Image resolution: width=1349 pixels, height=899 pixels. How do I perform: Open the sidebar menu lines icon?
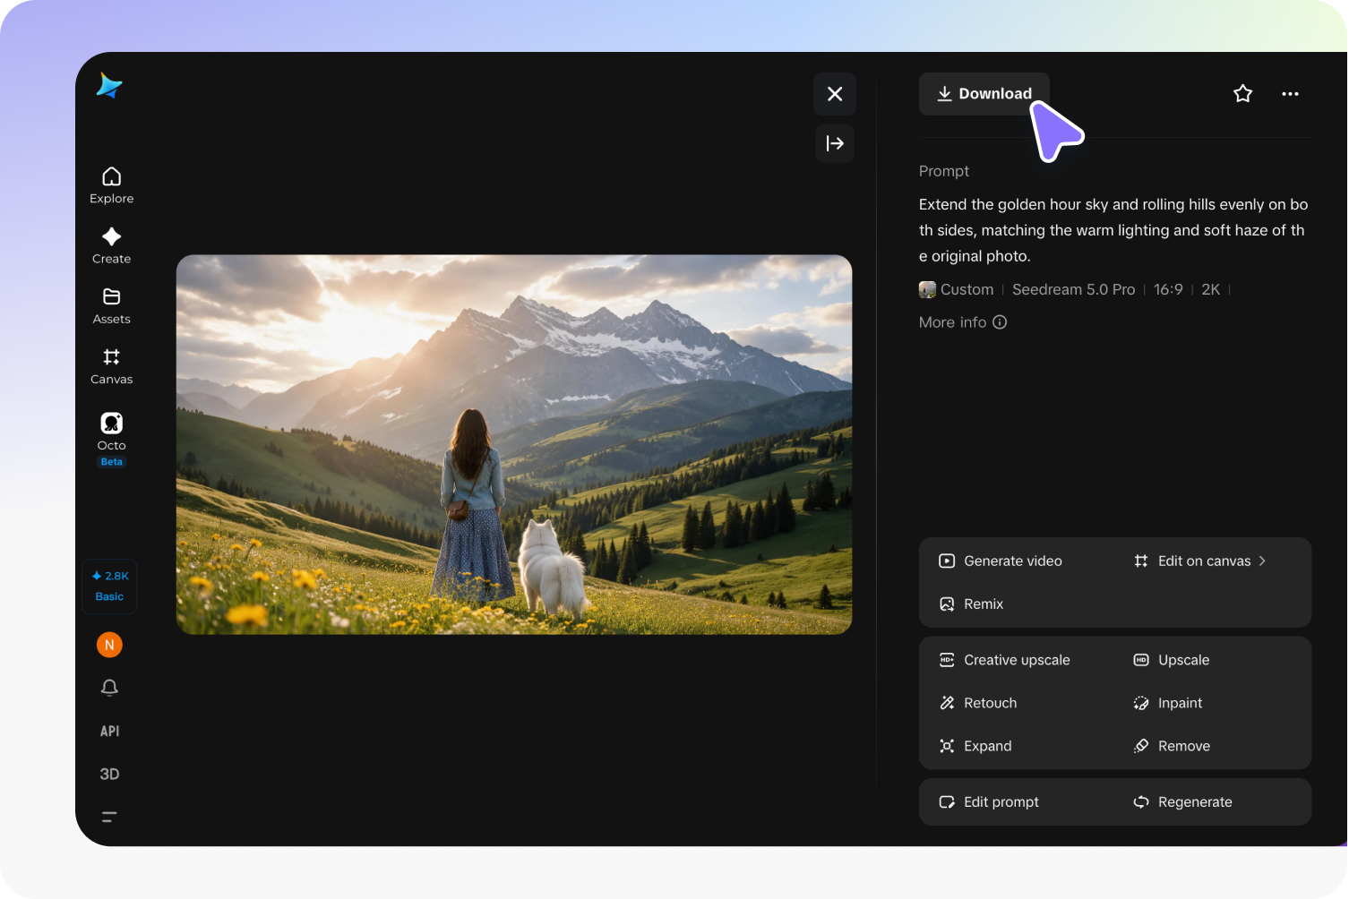pos(109,817)
